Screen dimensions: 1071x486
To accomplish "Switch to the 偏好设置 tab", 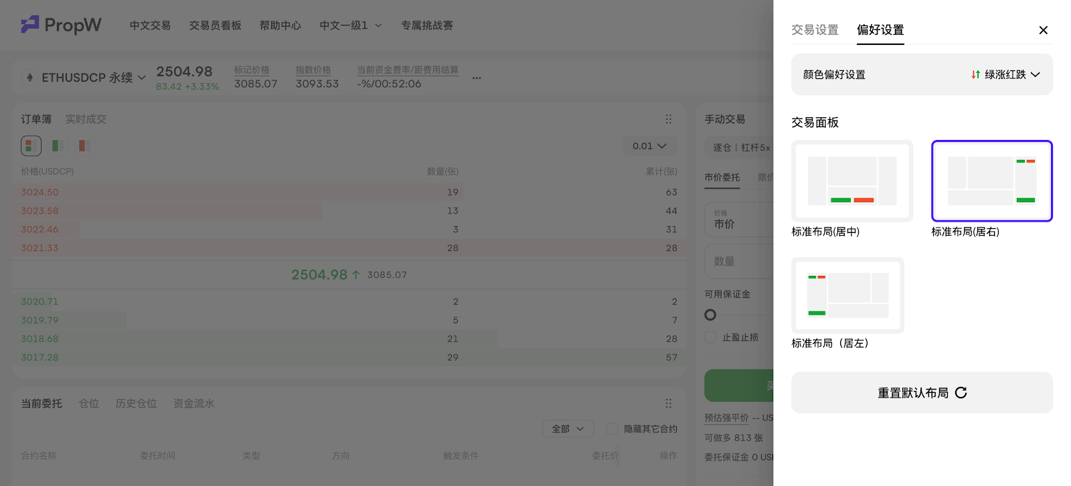I will point(880,30).
